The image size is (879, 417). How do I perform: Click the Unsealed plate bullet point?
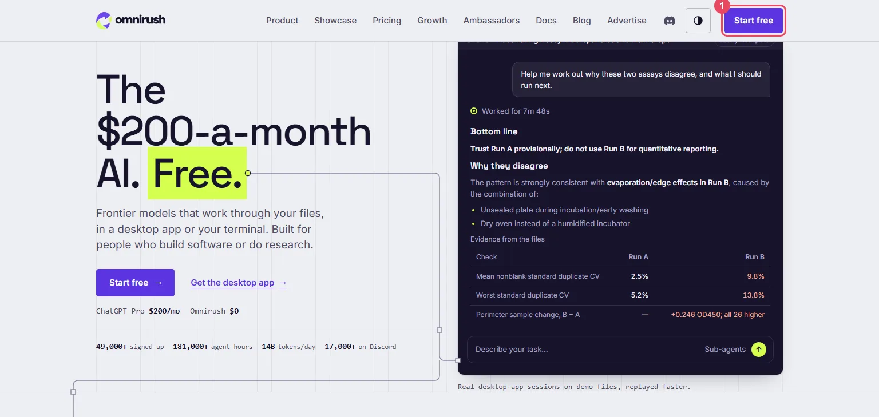[x=564, y=210]
